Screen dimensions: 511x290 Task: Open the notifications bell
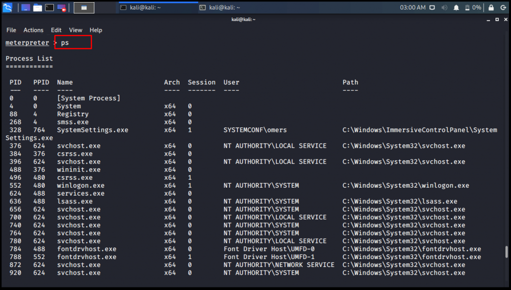click(456, 7)
